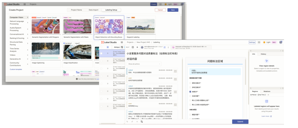
Task: Check 单轮已解决 option
Action: pos(190,83)
